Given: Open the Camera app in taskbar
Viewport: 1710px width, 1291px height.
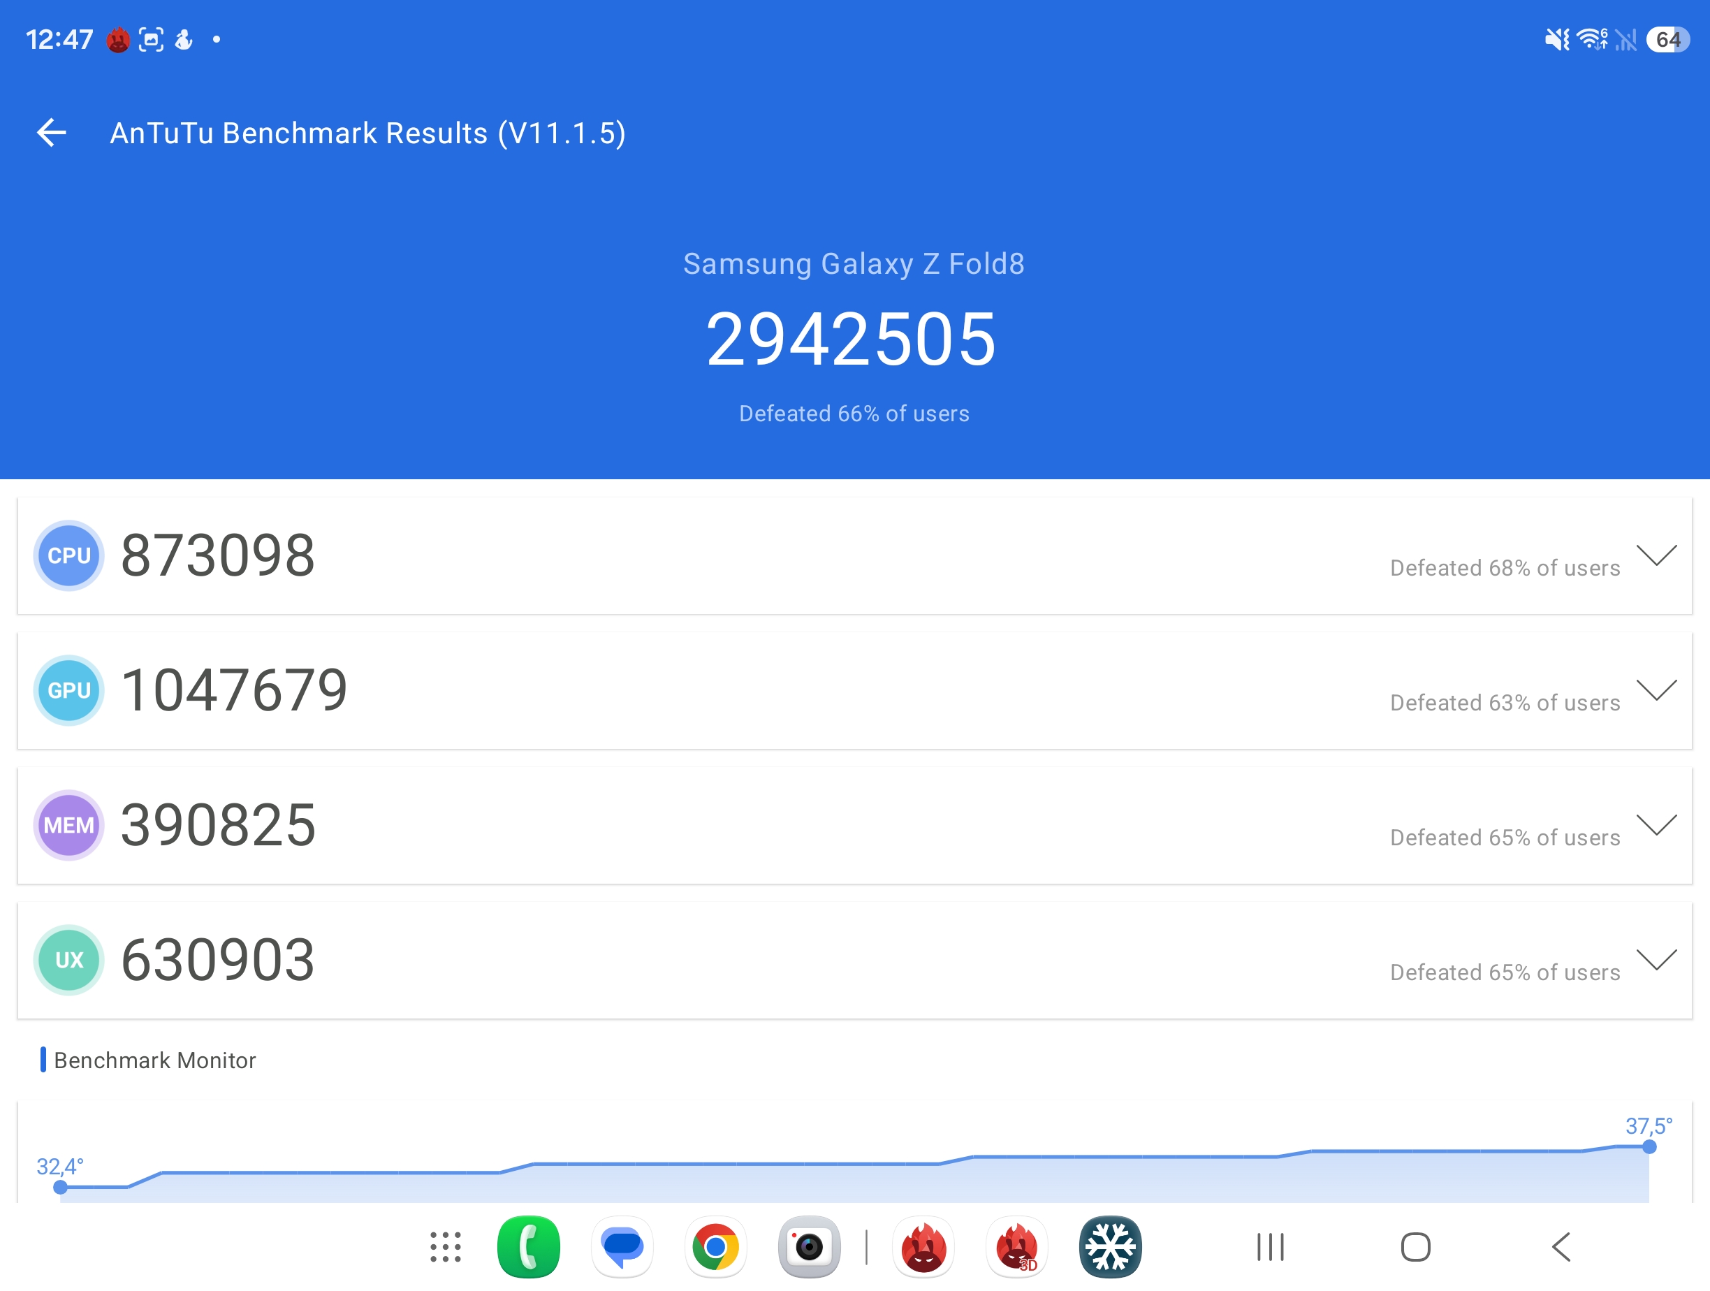Looking at the screenshot, I should pyautogui.click(x=810, y=1246).
